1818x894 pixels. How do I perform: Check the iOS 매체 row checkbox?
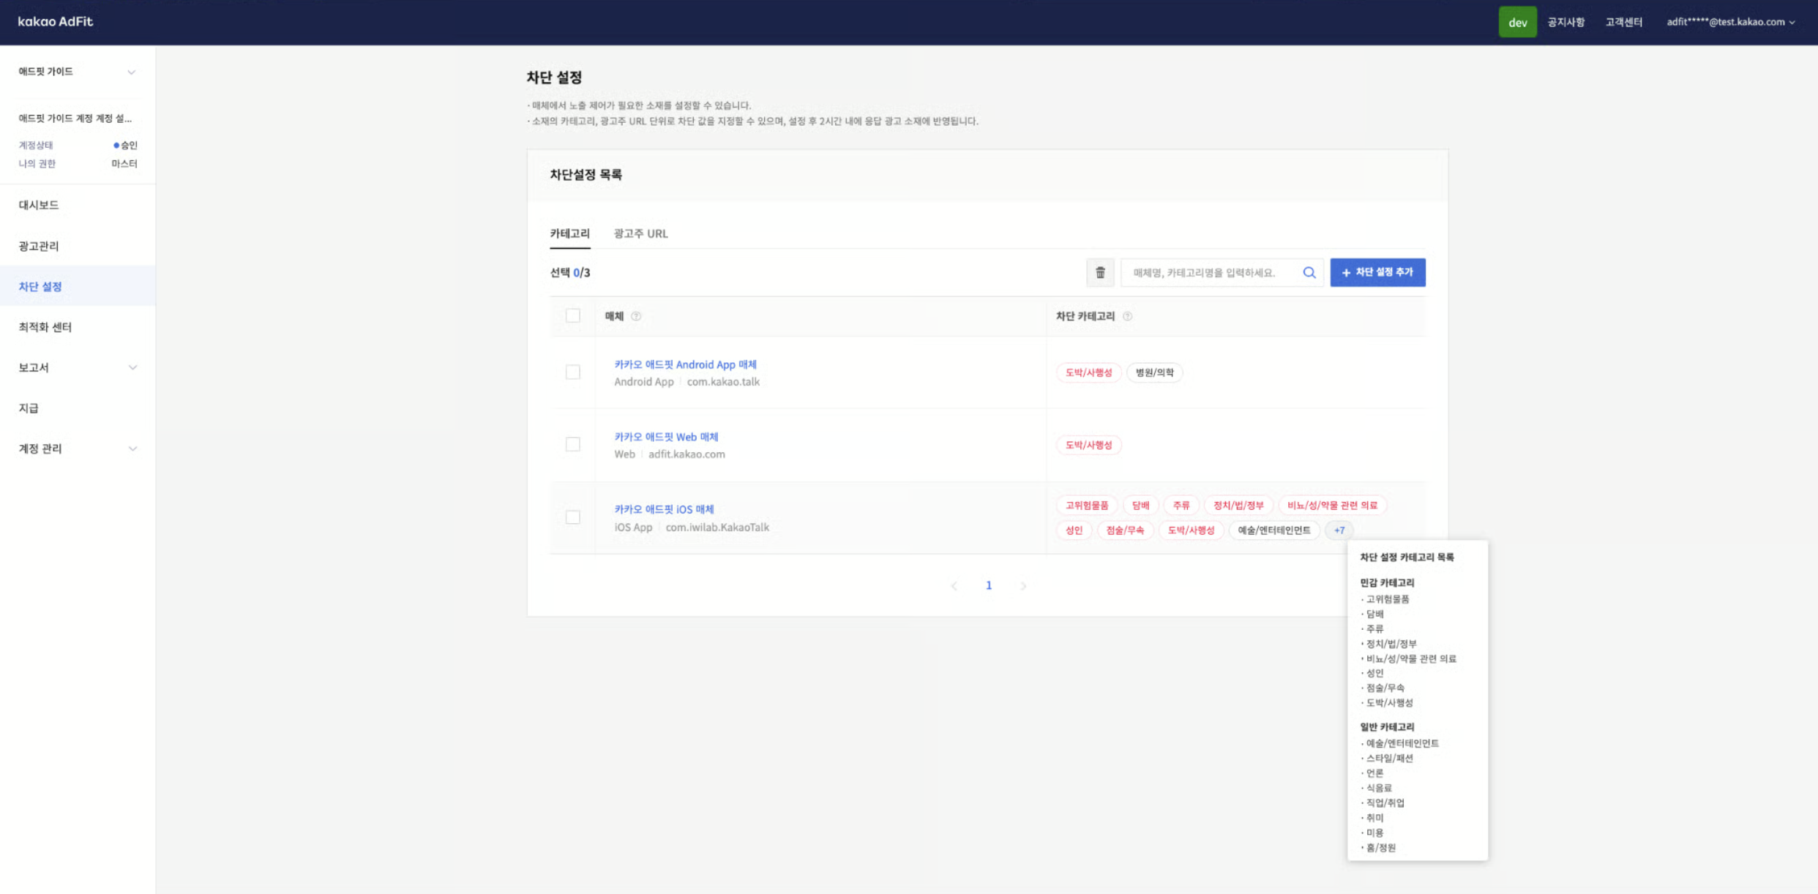coord(572,517)
